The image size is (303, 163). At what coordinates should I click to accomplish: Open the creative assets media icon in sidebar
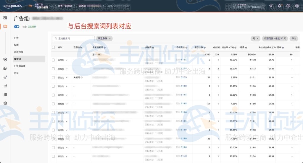(5, 68)
